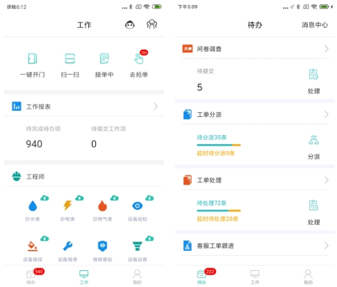
Task: Open the 设备维保 paint bucket icon
Action: [x=33, y=246]
